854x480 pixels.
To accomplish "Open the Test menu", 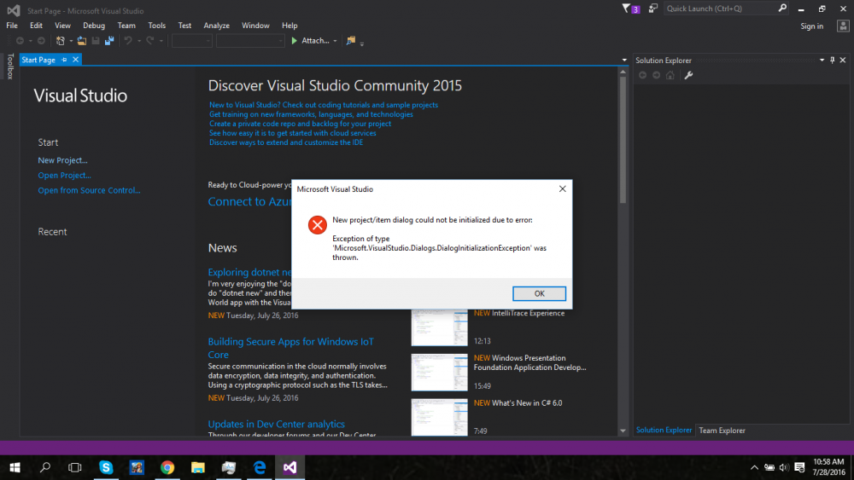I will click(x=184, y=26).
